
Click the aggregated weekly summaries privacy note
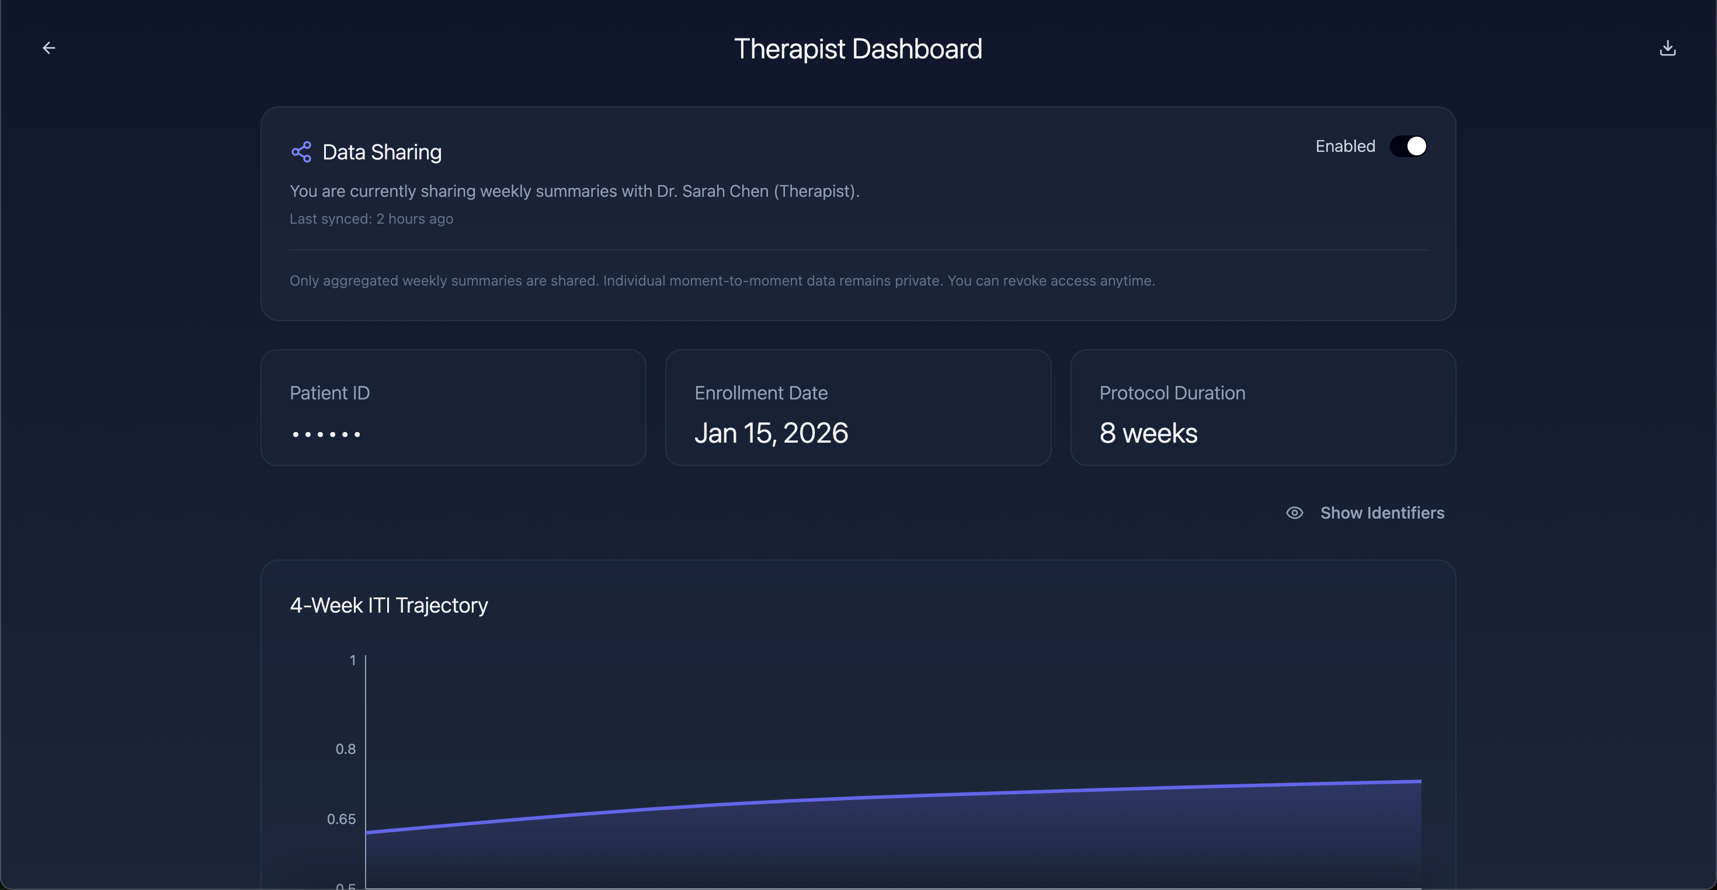pyautogui.click(x=722, y=281)
